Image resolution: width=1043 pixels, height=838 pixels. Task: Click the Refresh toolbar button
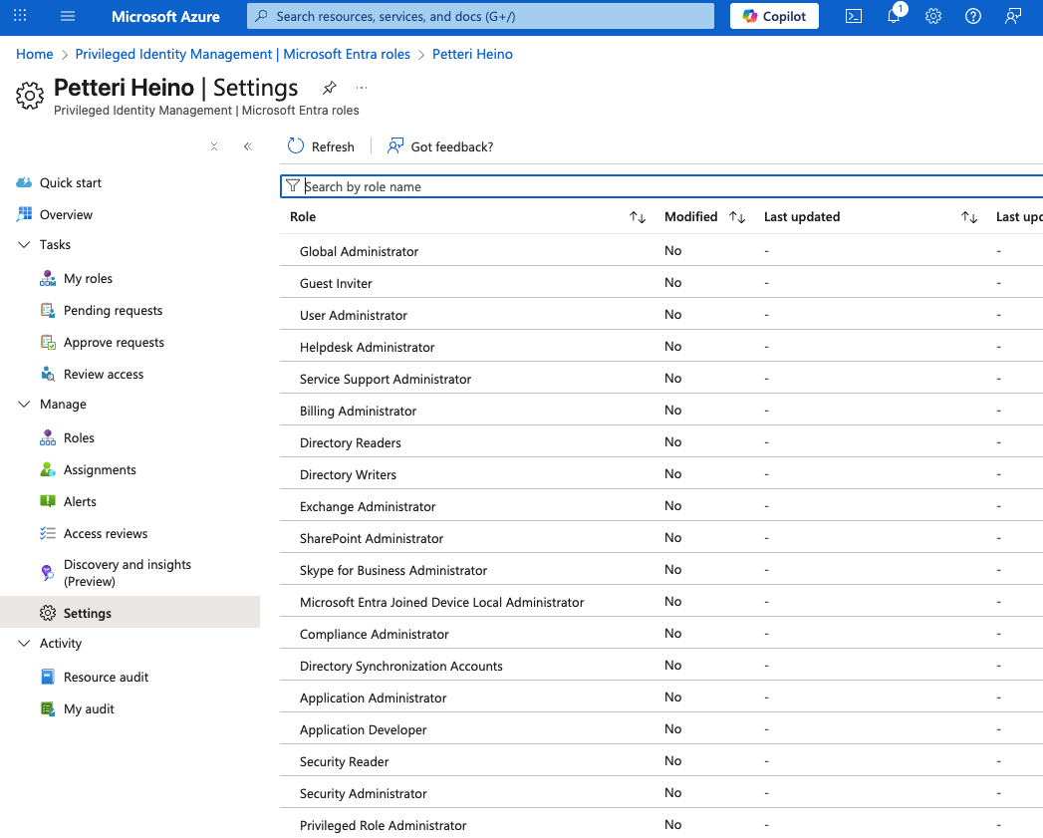[x=321, y=146]
